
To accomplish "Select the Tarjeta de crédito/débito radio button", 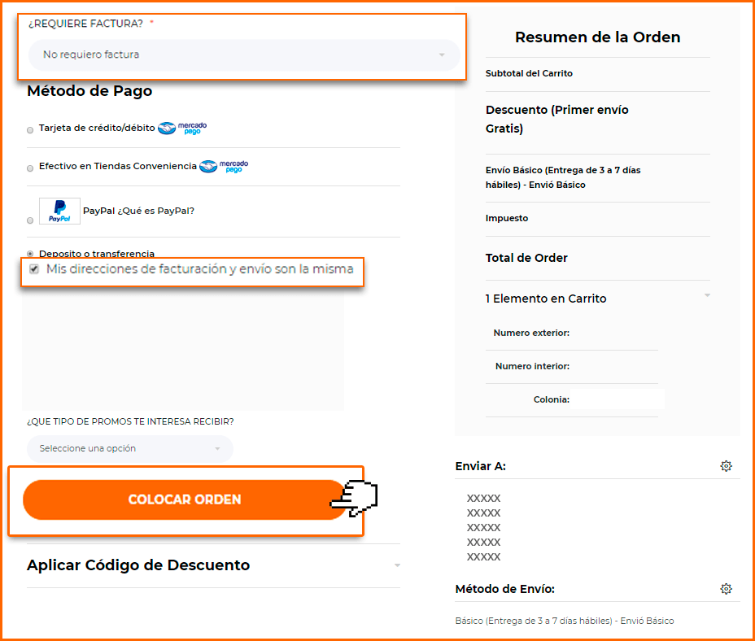I will (x=30, y=130).
